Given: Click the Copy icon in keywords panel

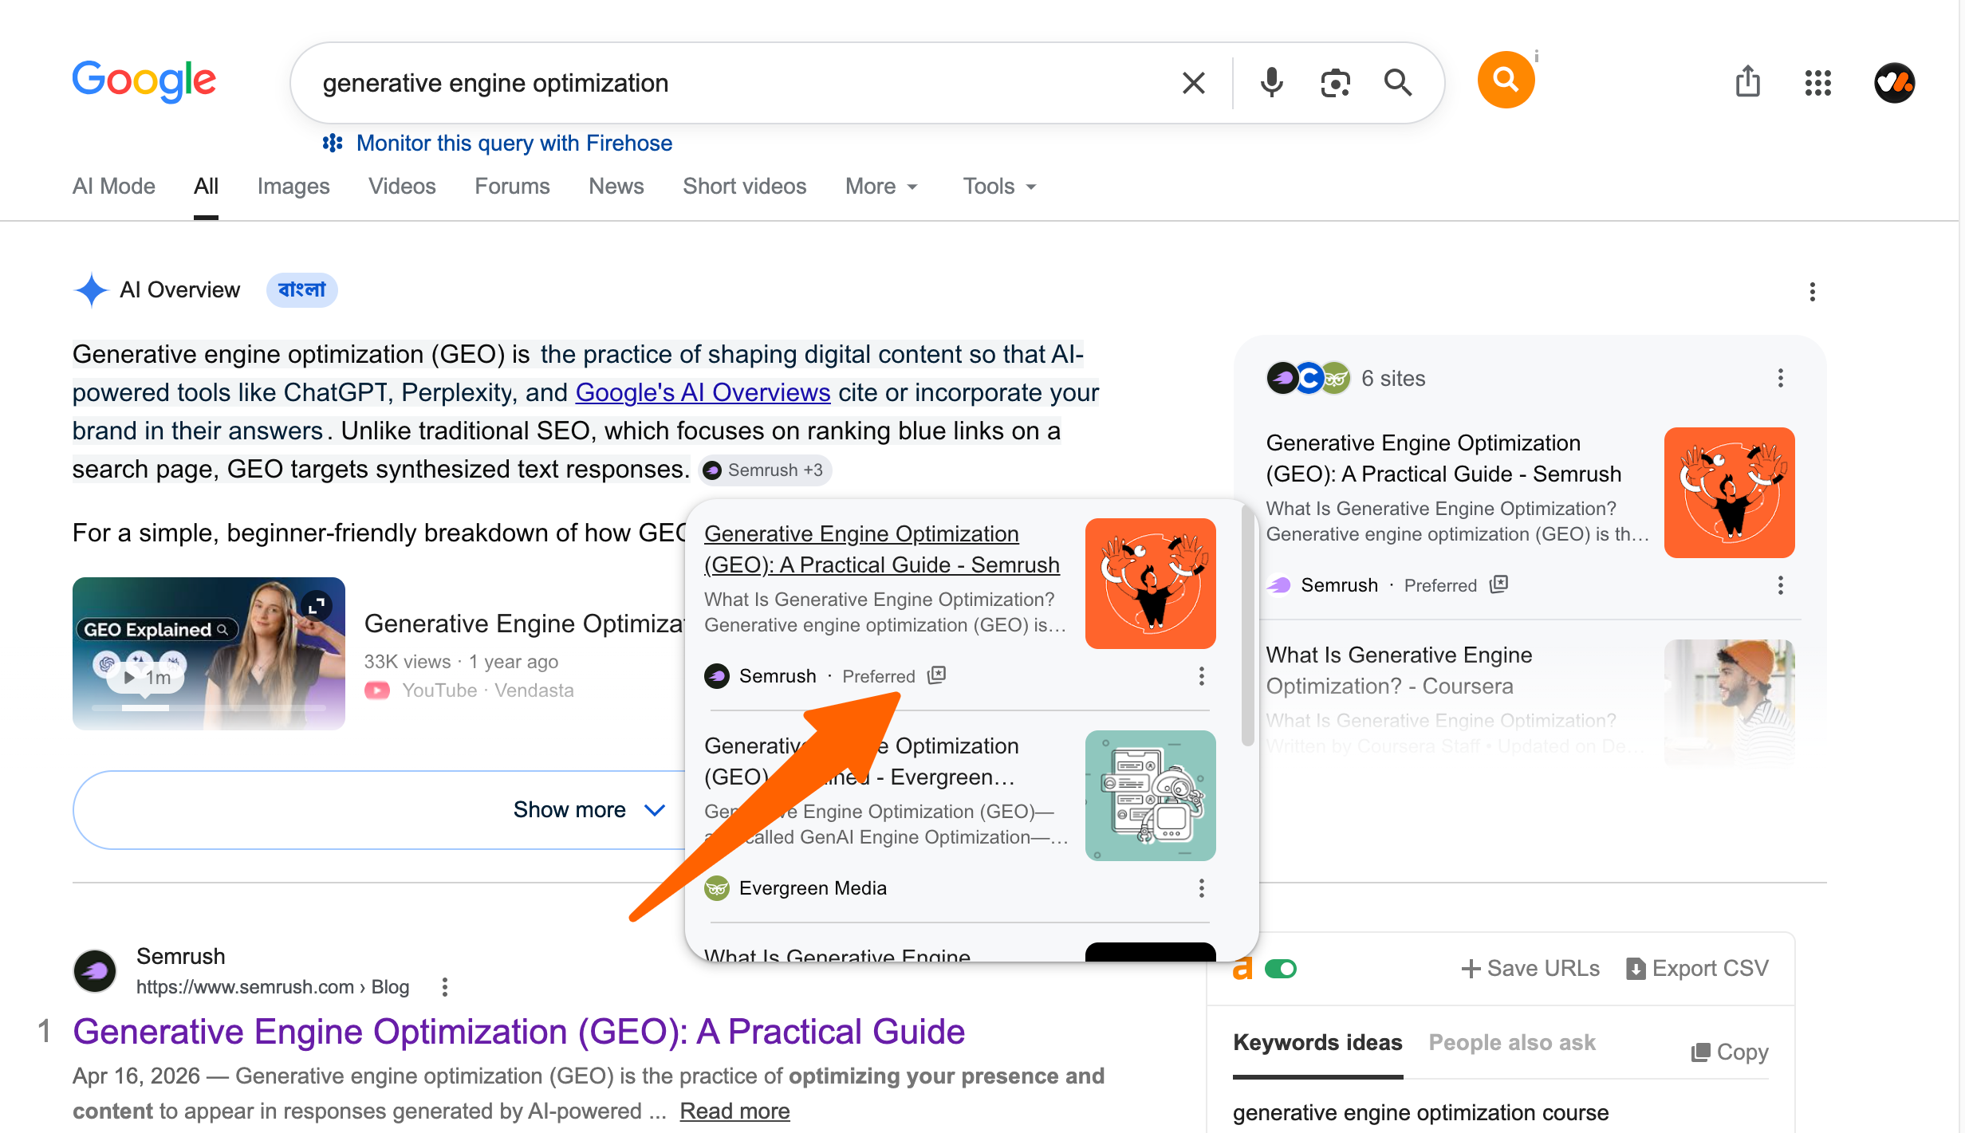Looking at the screenshot, I should (1699, 1052).
